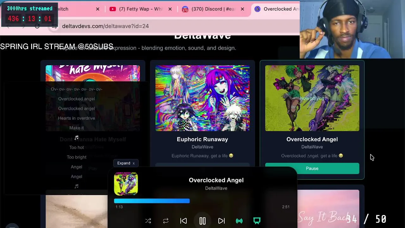This screenshot has height=228, width=405.
Task: Close the Expand tag with the x
Action: click(x=134, y=163)
